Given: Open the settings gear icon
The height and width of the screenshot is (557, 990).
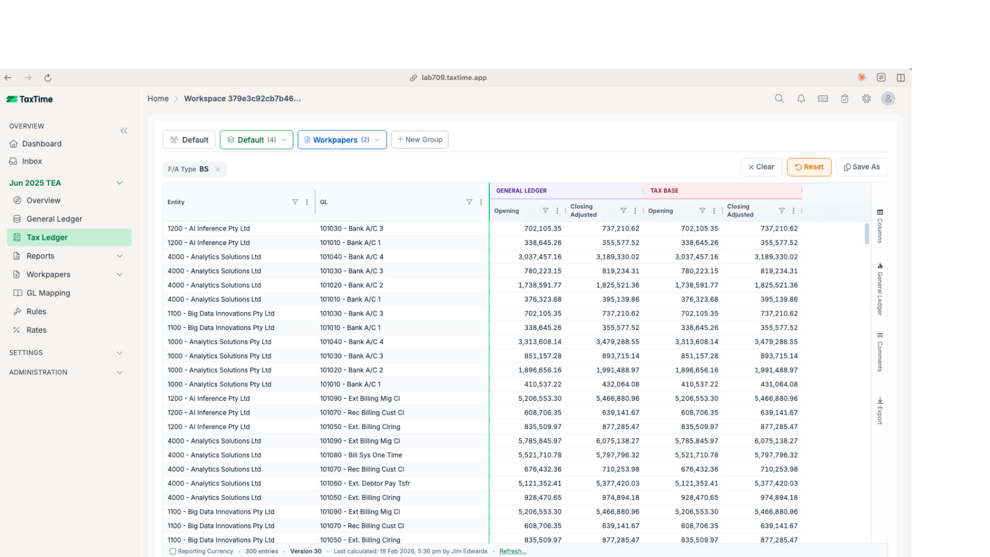Looking at the screenshot, I should [866, 99].
